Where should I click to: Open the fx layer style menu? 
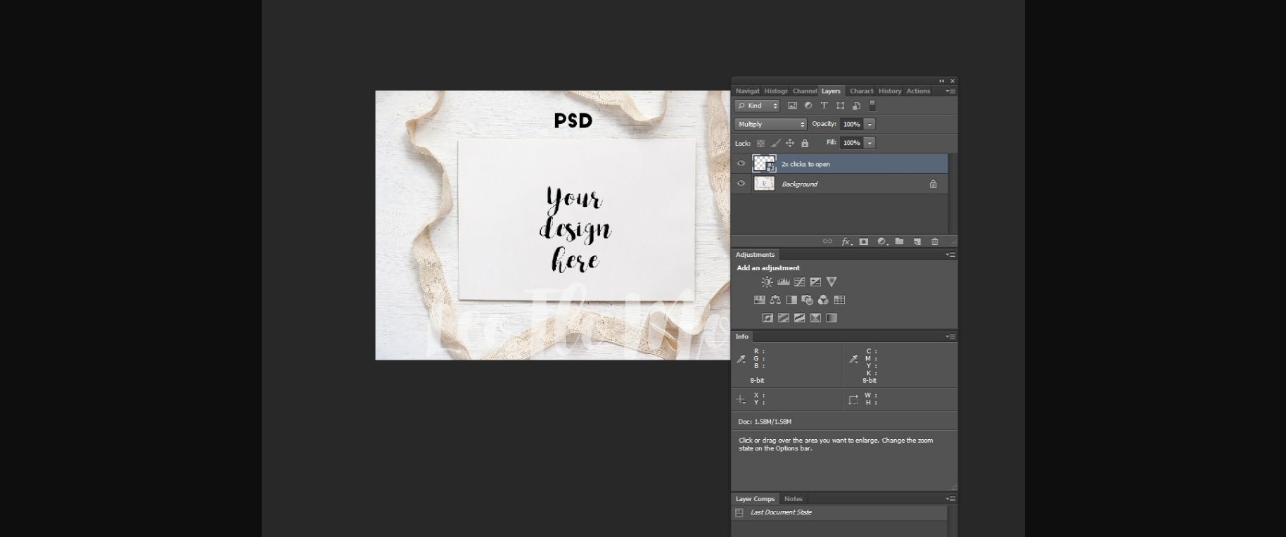pyautogui.click(x=847, y=241)
